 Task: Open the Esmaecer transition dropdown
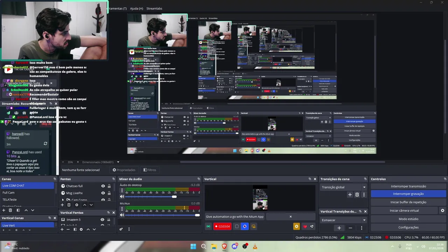[343, 220]
